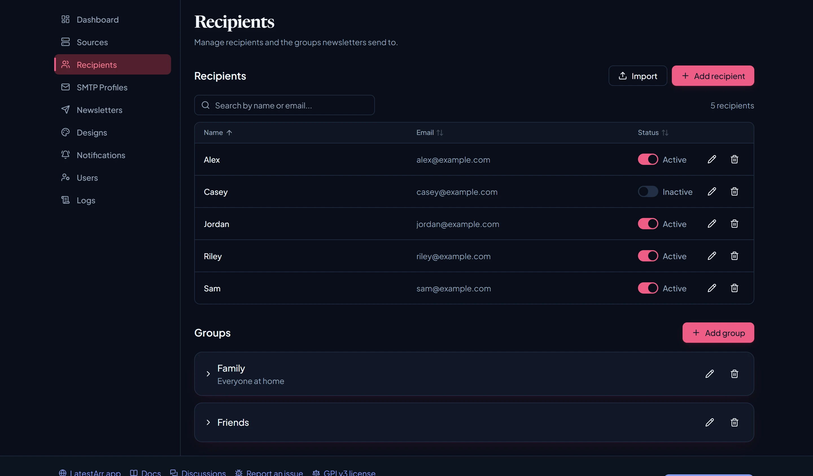The height and width of the screenshot is (476, 813).
Task: Expand the Friends group chevron
Action: coord(208,422)
